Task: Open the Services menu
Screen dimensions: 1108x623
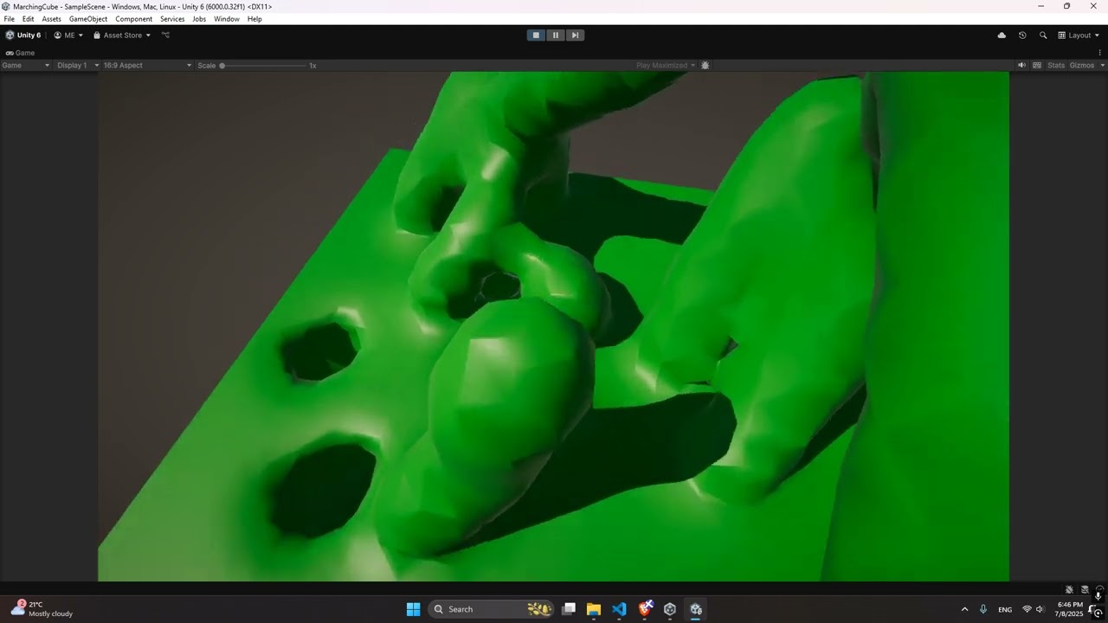Action: click(172, 19)
